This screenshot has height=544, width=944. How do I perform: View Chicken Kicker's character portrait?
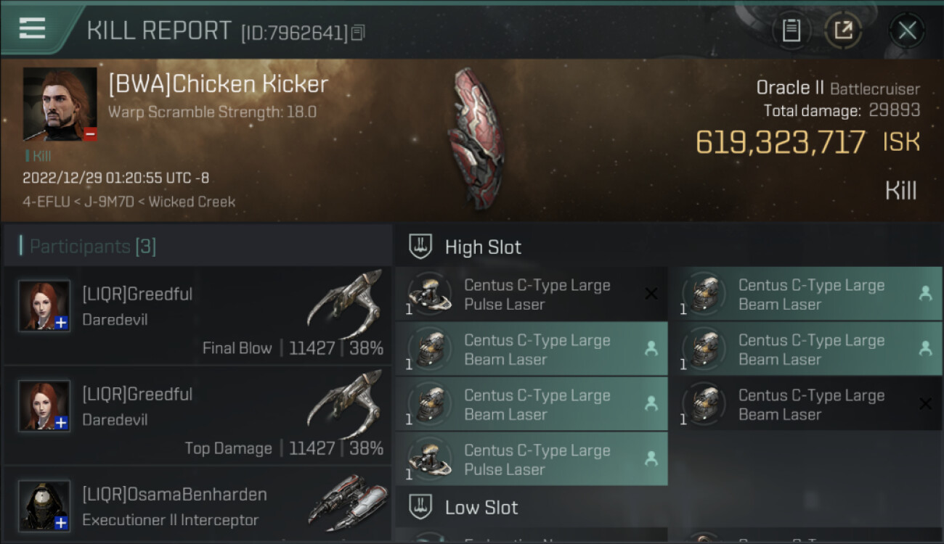(x=60, y=104)
